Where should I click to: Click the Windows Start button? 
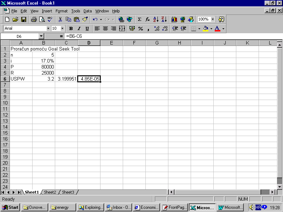(10, 207)
